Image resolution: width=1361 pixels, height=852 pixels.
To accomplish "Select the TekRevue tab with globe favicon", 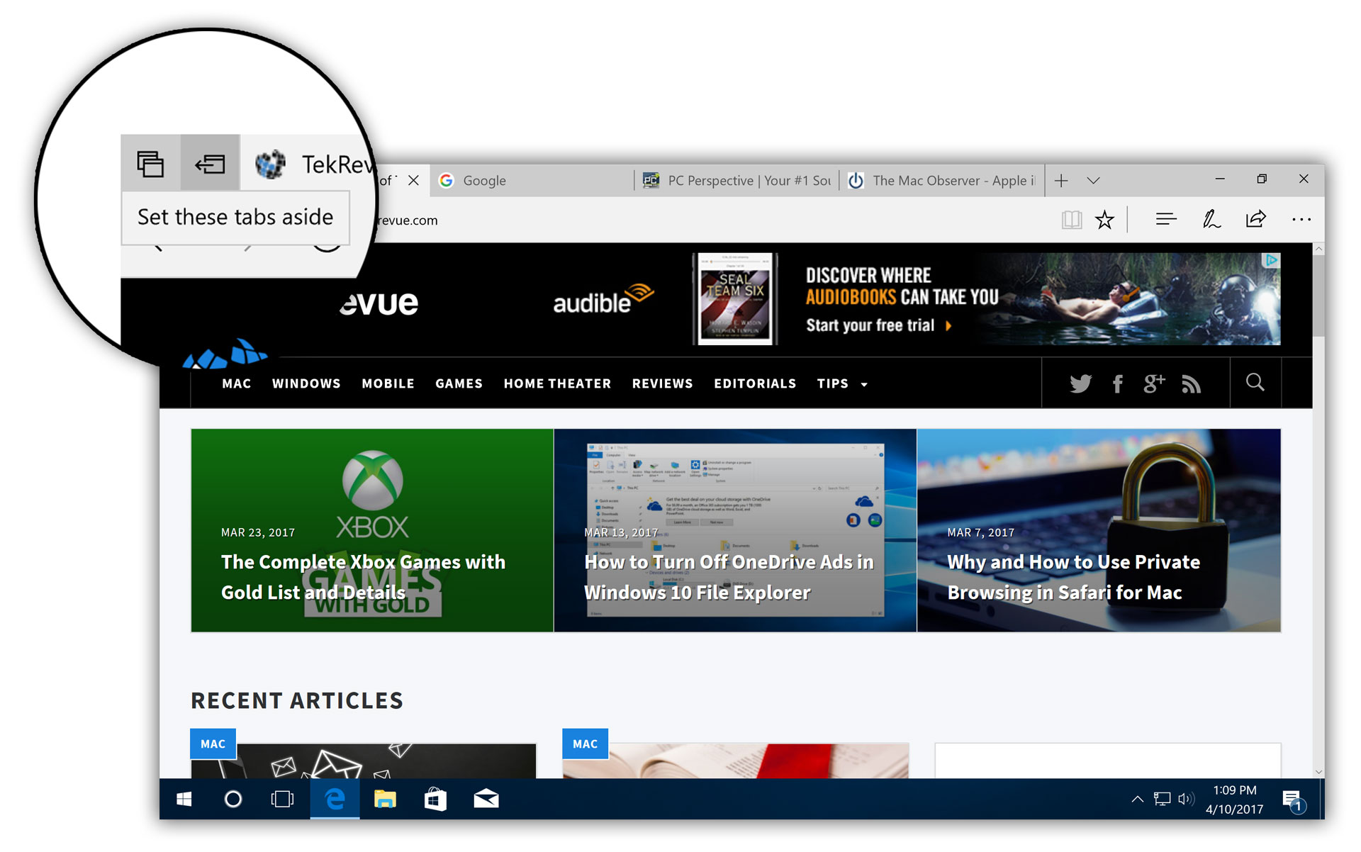I will click(313, 164).
